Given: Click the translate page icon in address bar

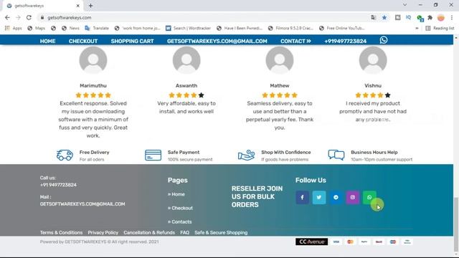Looking at the screenshot, I should (373, 17).
